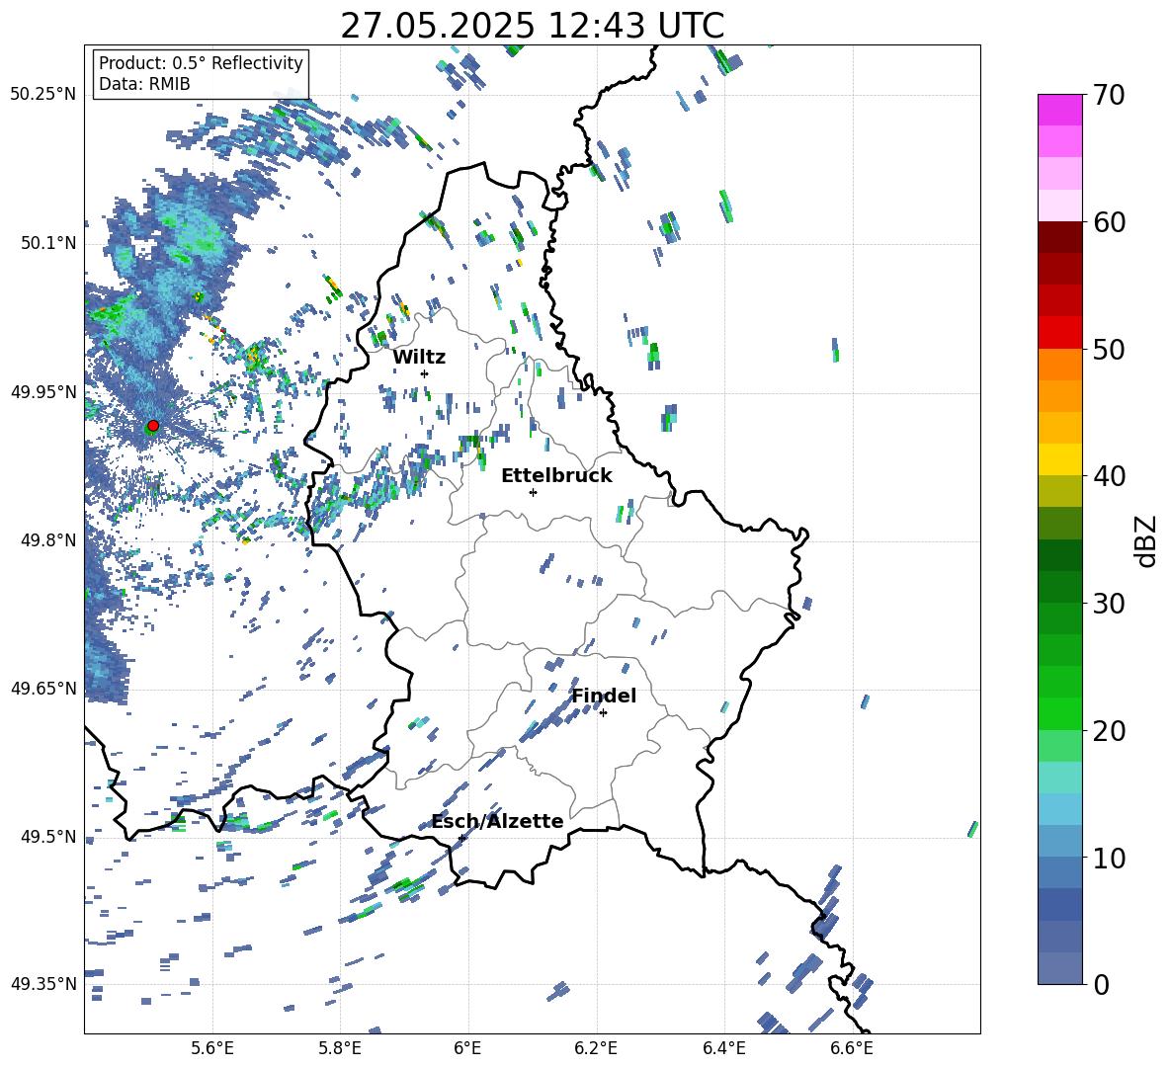The height and width of the screenshot is (1068, 1170).
Task: Click the 49.95°N latitude label
Action: coord(43,391)
